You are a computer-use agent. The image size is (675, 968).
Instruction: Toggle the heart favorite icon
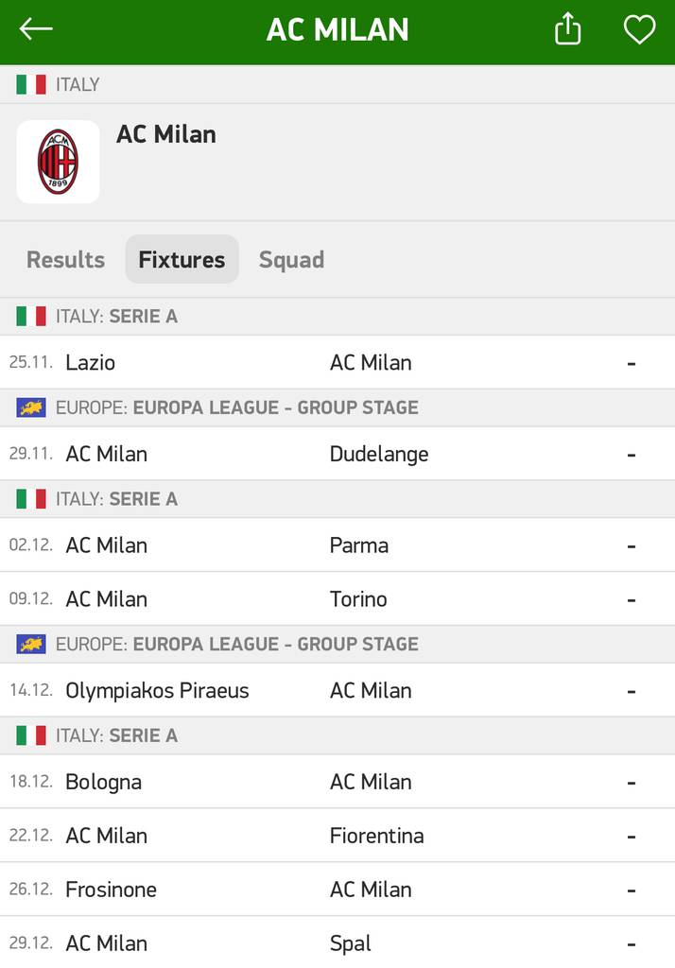pos(639,29)
